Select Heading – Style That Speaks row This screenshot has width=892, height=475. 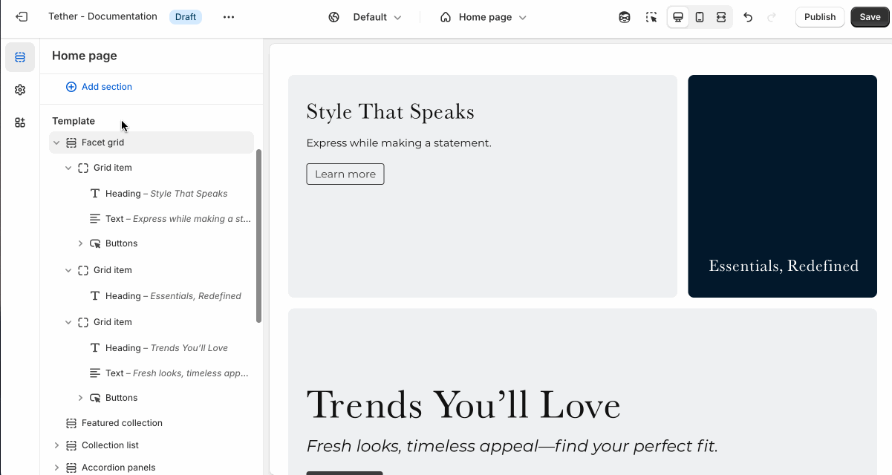pyautogui.click(x=152, y=194)
